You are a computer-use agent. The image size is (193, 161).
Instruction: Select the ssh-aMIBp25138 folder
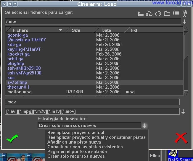point(24,68)
